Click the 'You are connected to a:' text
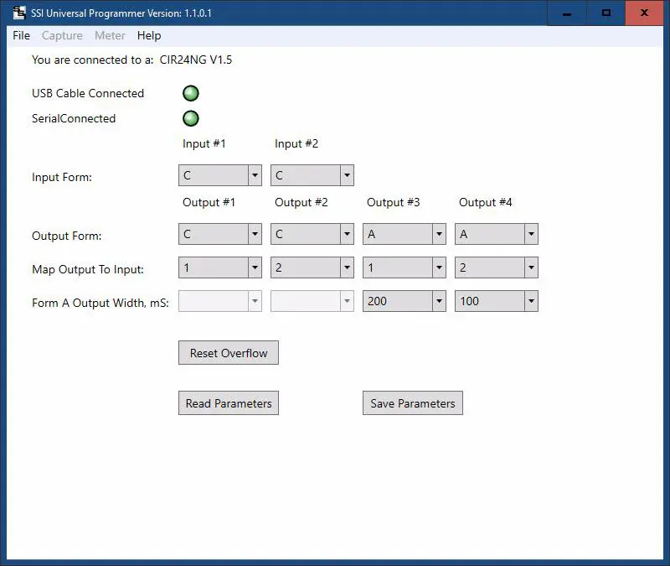This screenshot has height=566, width=670. 92,60
